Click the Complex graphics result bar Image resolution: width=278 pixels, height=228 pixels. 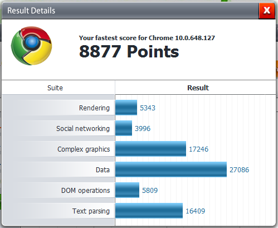point(150,149)
